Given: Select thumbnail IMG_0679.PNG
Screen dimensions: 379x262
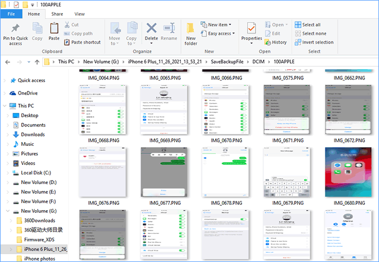Looking at the screenshot, I should 286,172.
